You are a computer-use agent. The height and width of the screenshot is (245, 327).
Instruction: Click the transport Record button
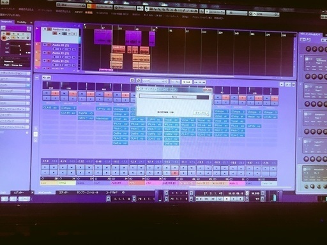pos(240,199)
